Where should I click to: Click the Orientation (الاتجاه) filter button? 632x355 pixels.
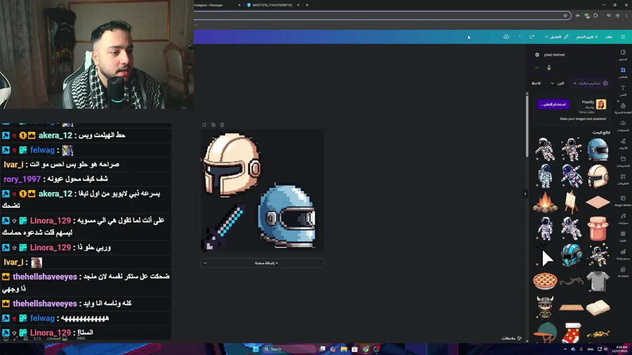pos(536,83)
